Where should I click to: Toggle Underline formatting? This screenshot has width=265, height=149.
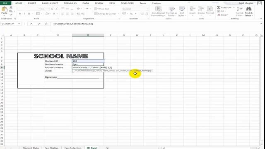29,14
